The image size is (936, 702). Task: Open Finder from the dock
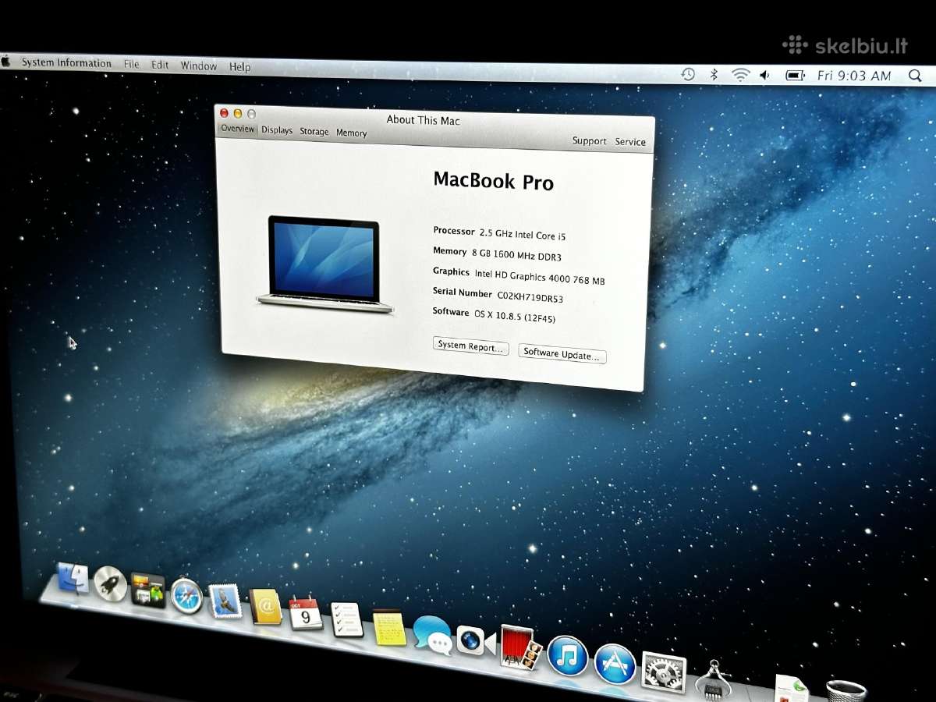pos(73,579)
